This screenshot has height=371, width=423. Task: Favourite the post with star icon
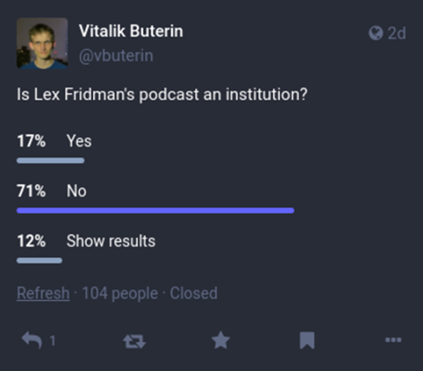click(221, 340)
